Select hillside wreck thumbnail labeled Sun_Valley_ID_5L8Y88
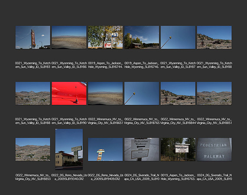The height and width of the screenshot is (195, 247). (x=214, y=37)
